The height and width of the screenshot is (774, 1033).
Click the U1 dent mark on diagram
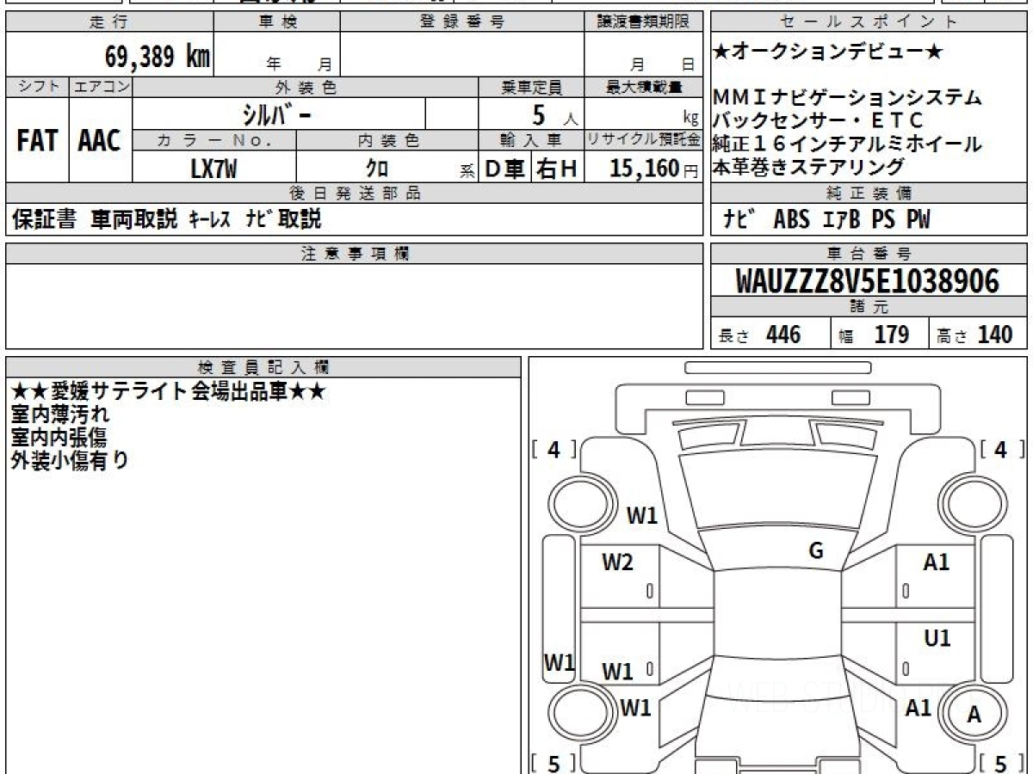coord(937,638)
